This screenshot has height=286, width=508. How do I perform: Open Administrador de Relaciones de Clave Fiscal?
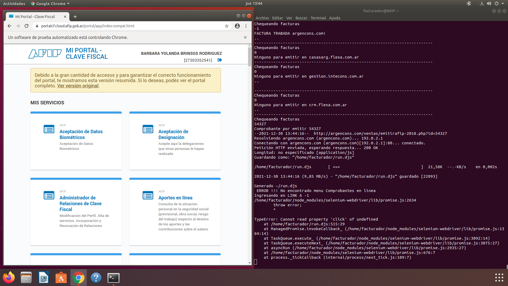[80, 204]
